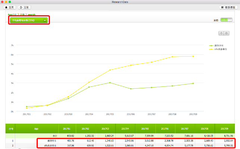240x149 pixels.
Task: Click the chart download icon
Action: [221, 34]
